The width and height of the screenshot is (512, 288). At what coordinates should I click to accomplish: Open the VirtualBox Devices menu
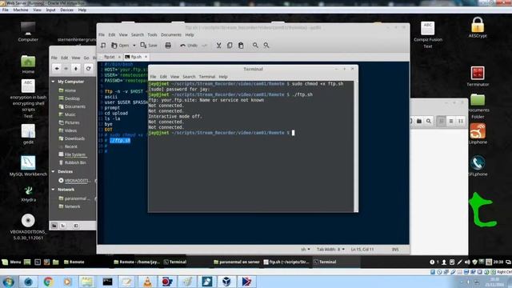coord(66,10)
